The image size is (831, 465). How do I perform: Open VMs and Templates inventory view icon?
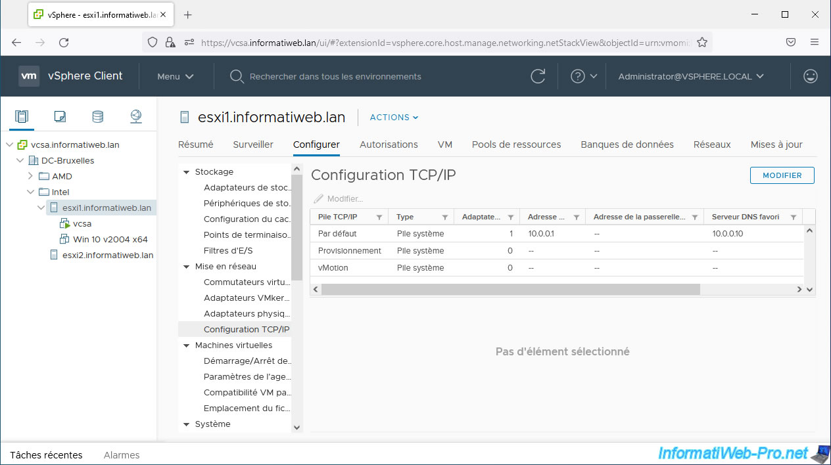pos(60,117)
